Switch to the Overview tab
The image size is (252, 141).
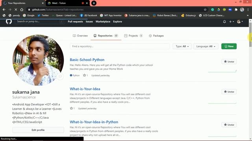(80, 36)
